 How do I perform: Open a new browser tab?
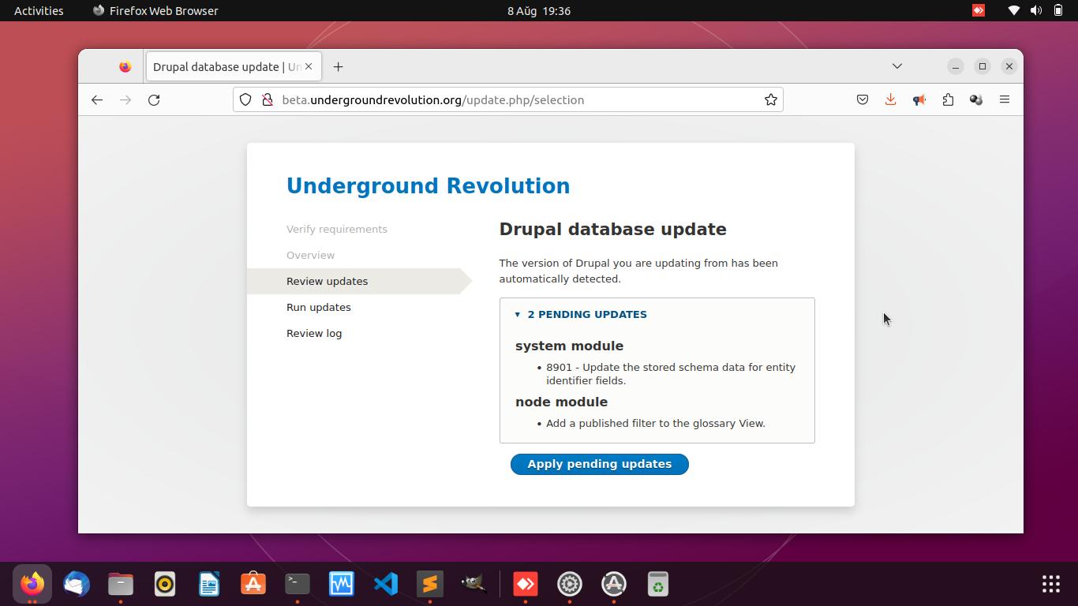coord(338,66)
